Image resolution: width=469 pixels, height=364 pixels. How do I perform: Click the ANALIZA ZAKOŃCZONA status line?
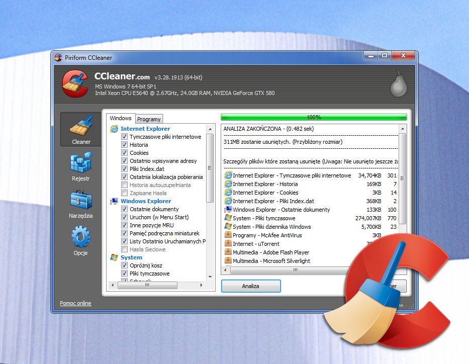point(268,129)
